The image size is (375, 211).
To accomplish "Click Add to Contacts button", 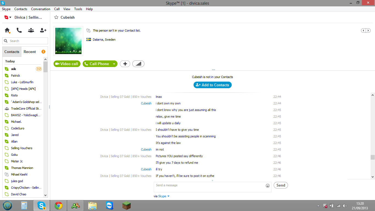I will pos(212,85).
